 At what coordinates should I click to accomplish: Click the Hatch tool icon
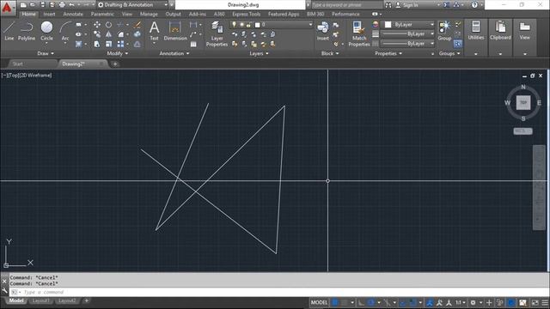coord(78,44)
